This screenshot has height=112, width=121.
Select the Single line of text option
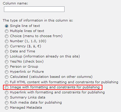pos(7,26)
